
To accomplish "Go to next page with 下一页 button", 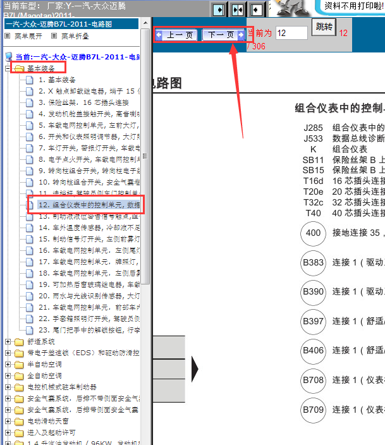I will pyautogui.click(x=223, y=35).
